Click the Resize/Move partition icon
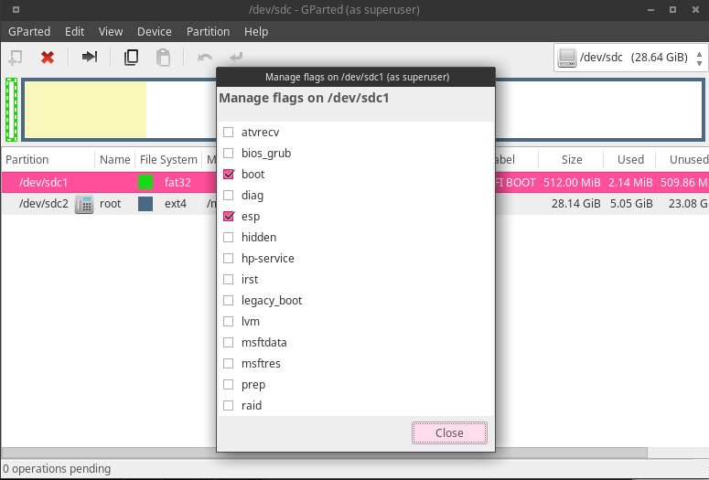The width and height of the screenshot is (709, 480). pos(90,58)
